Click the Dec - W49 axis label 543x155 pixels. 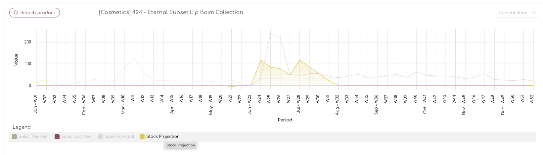coord(503,105)
